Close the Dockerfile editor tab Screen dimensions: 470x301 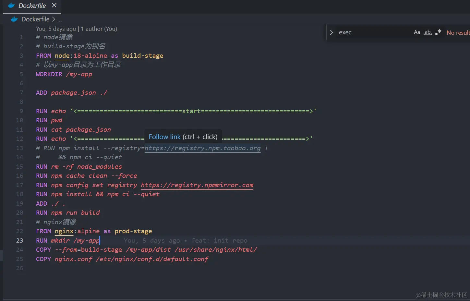[54, 5]
